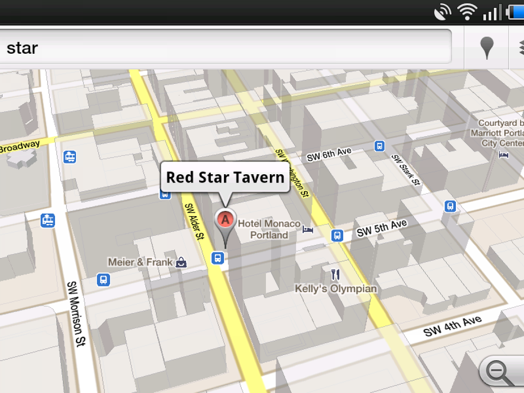The height and width of the screenshot is (393, 524).
Task: Tap the bus stop icon right of SW Stark St
Action: [450, 206]
